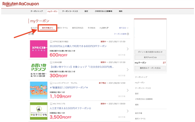Switch to the 楽天GORA(2) filter tab
This screenshot has width=195, height=122.
(x=78, y=28)
